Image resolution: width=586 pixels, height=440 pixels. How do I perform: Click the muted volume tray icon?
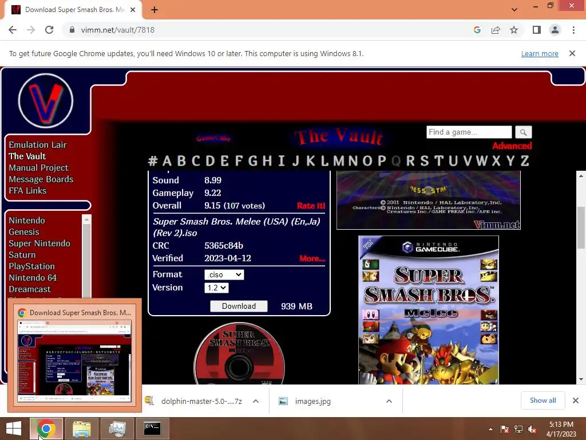(532, 429)
